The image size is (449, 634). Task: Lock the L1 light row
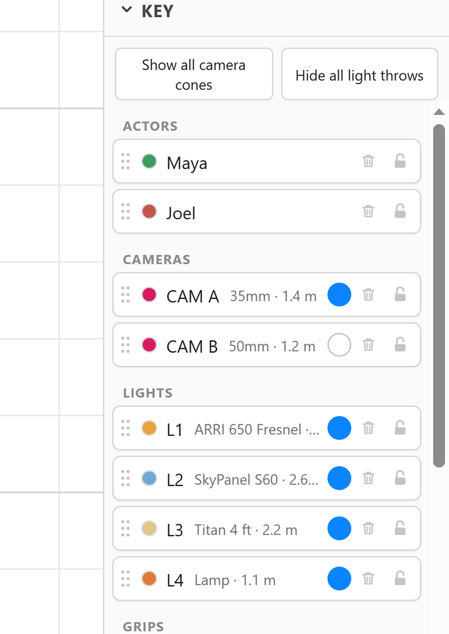[400, 428]
